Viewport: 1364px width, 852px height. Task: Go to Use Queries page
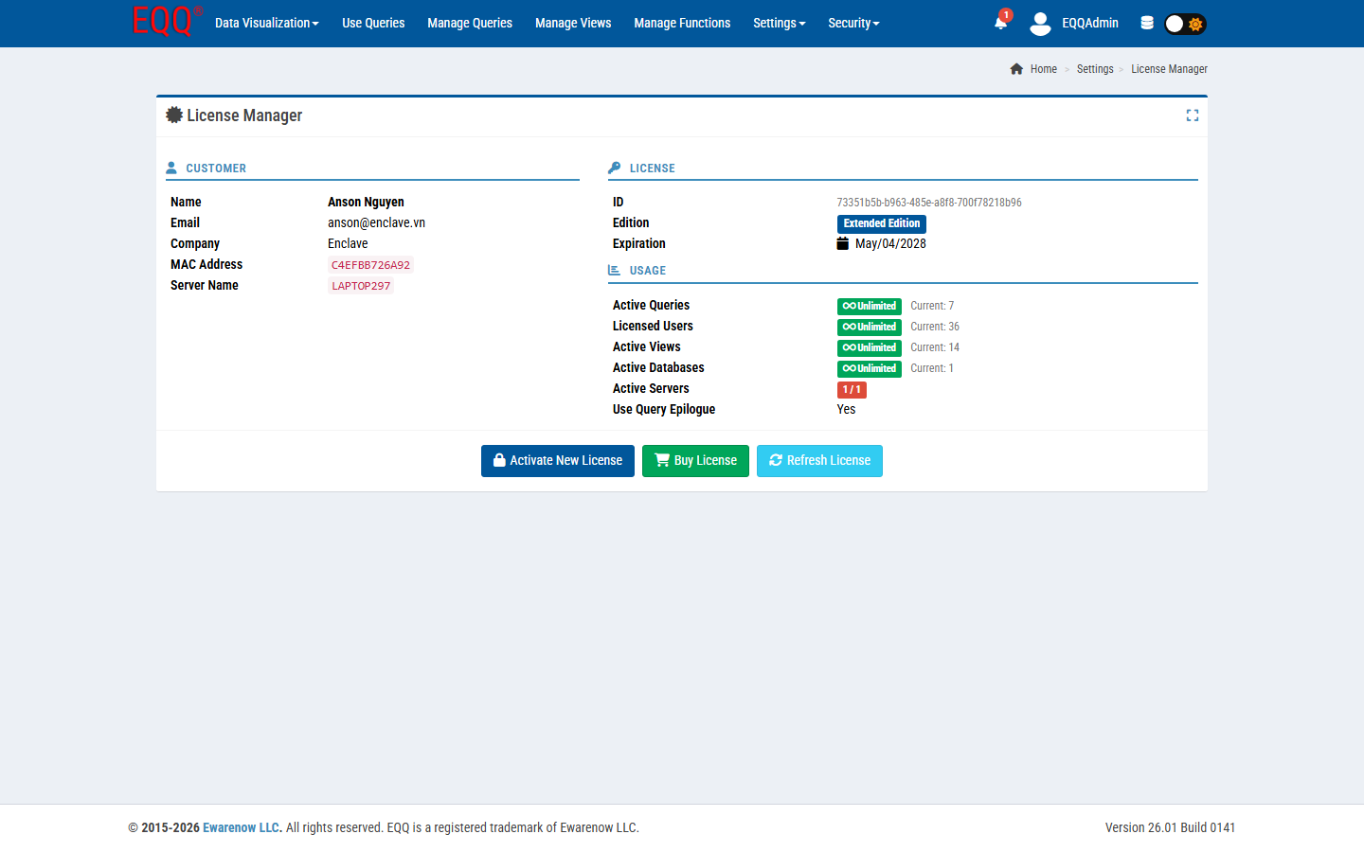pyautogui.click(x=373, y=23)
